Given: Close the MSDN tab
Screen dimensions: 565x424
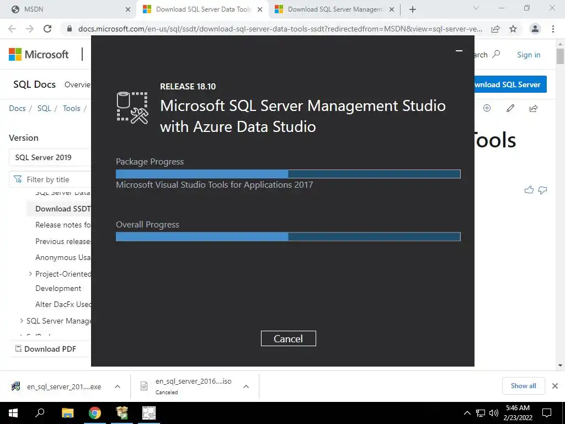Looking at the screenshot, I should [x=128, y=10].
